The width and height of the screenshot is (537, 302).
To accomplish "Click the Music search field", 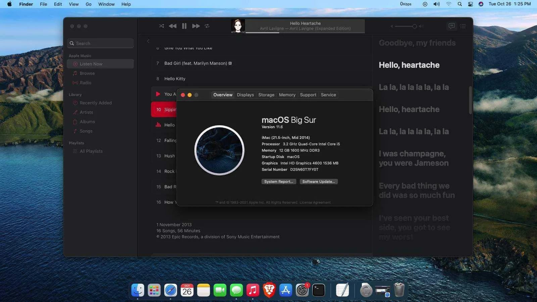I will pos(100,43).
